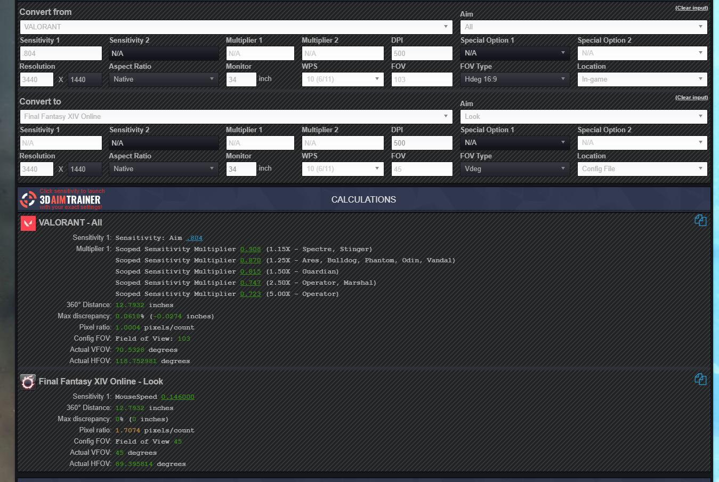Open Convert from WPS dropdown
This screenshot has height=482, width=719.
[343, 79]
